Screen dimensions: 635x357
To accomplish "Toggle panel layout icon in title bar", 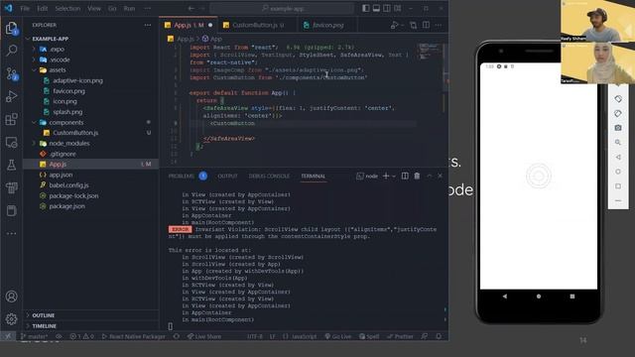I will [376, 8].
